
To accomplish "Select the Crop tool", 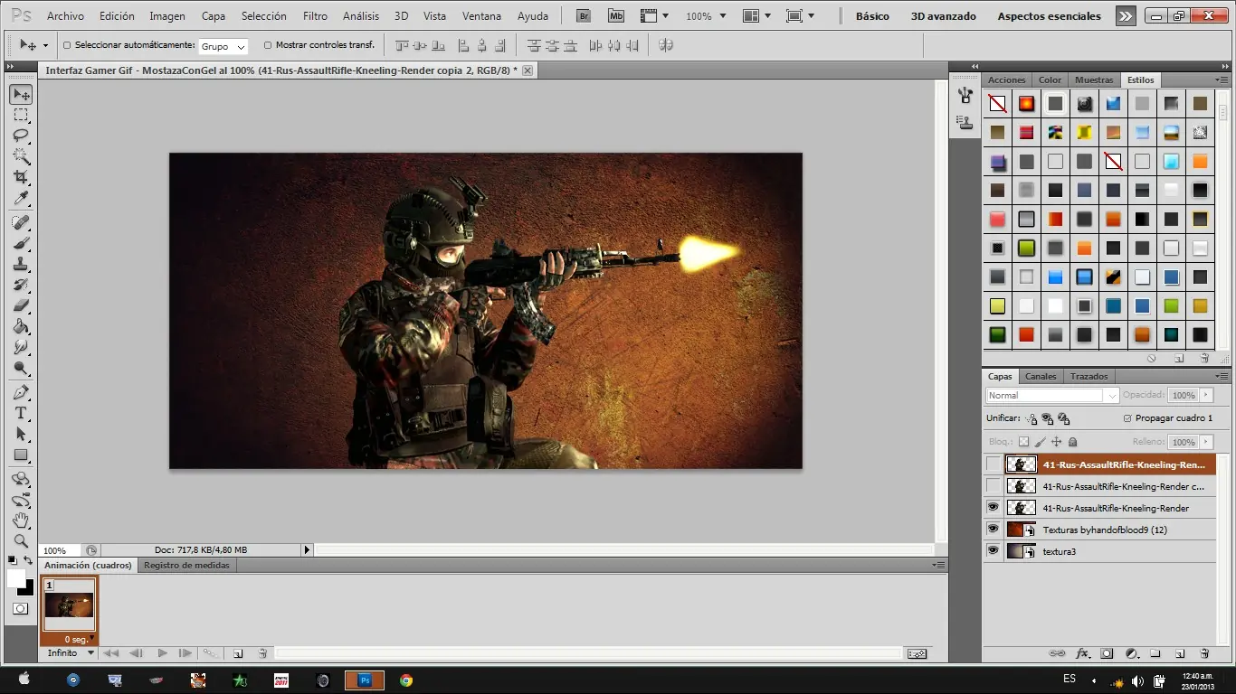I will coord(21,177).
